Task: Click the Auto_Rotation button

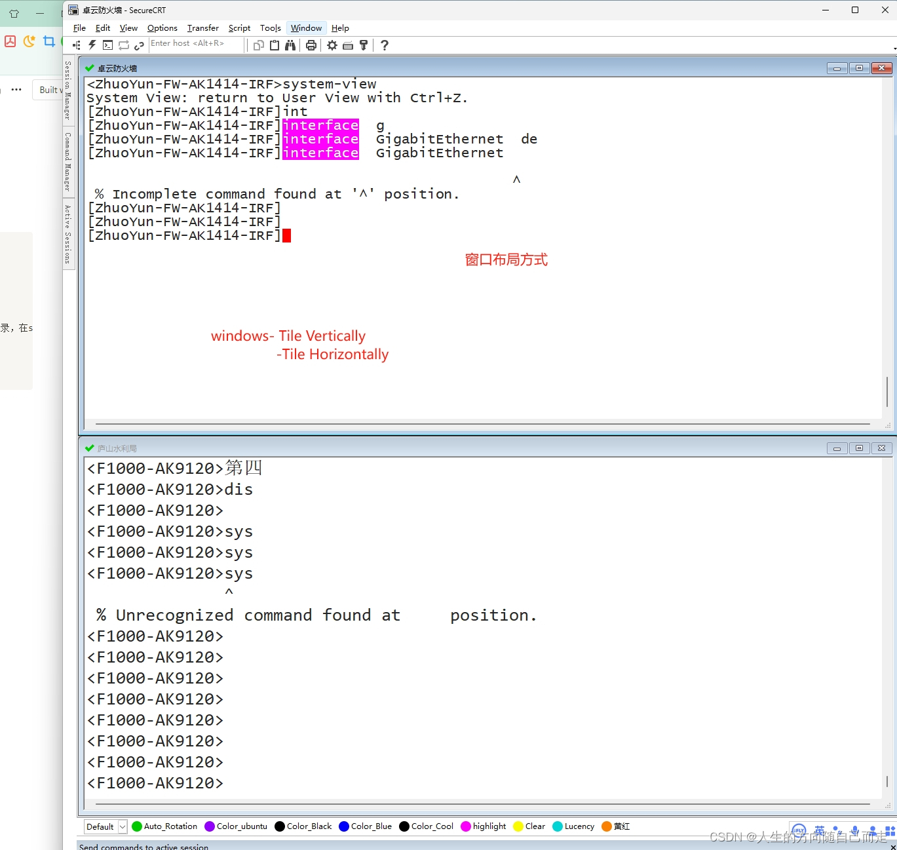Action: tap(164, 826)
